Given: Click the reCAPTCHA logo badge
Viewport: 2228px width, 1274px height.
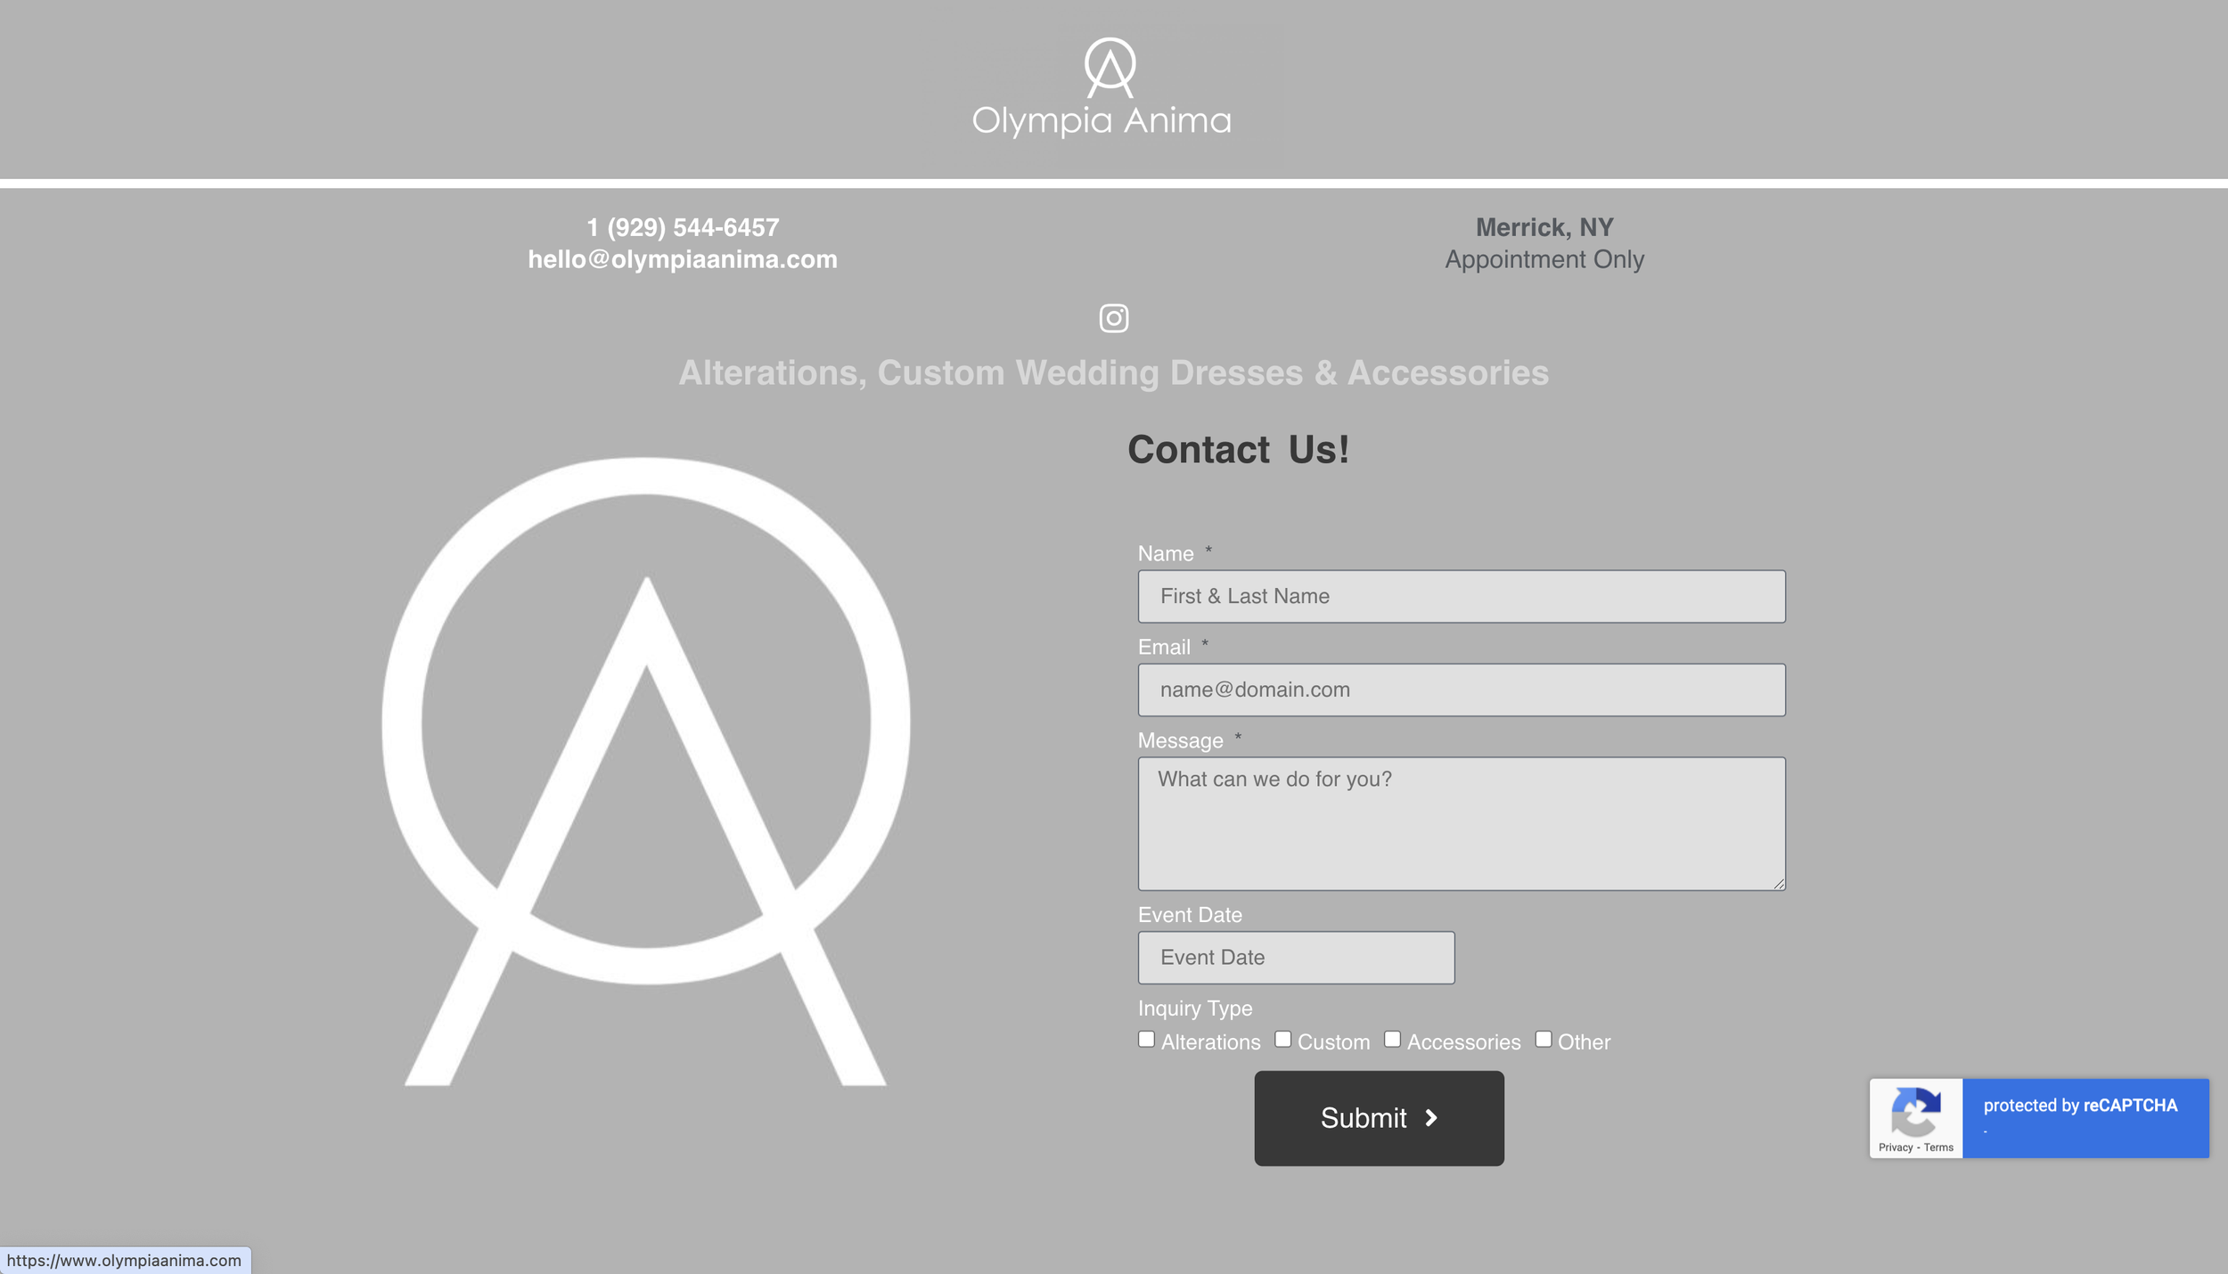Looking at the screenshot, I should 1914,1111.
